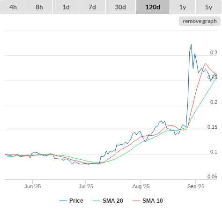
Task: Switch chart to the 30d range
Action: click(x=120, y=7)
